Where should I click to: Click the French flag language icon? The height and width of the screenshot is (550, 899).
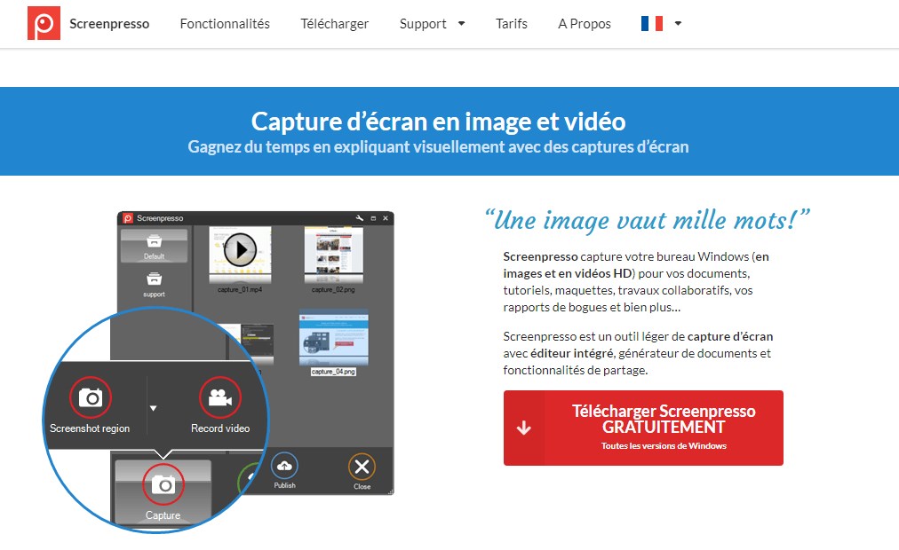pyautogui.click(x=652, y=23)
